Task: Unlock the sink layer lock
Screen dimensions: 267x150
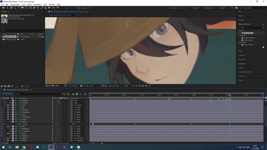Action: [8, 105]
